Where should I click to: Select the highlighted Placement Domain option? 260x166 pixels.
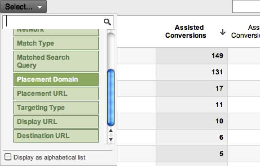[x=56, y=80]
